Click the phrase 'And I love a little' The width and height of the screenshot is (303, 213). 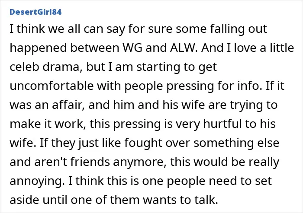tap(248, 48)
